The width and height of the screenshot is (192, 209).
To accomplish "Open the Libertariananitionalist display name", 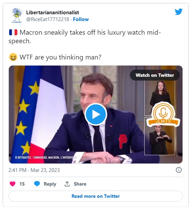I will 53,13.
